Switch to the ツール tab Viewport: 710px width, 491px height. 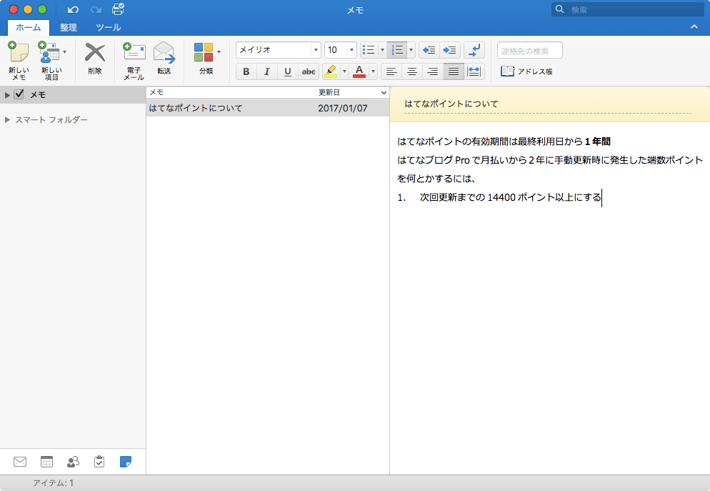tap(109, 28)
